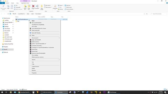Viewport: 168px width, 94px height.
Task: Click Cut in the ribbon Clipboard group
Action: click(16, 5)
